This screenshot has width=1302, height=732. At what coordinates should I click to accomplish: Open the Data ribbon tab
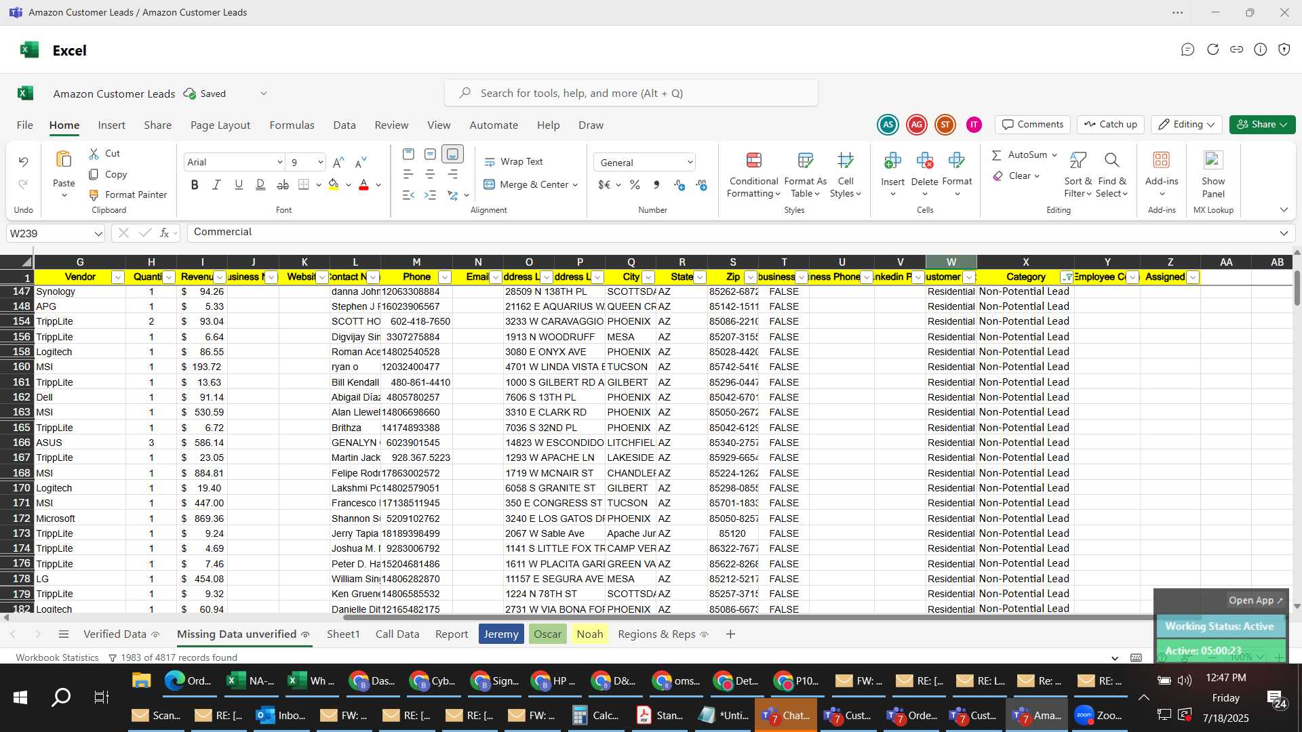[x=344, y=125]
